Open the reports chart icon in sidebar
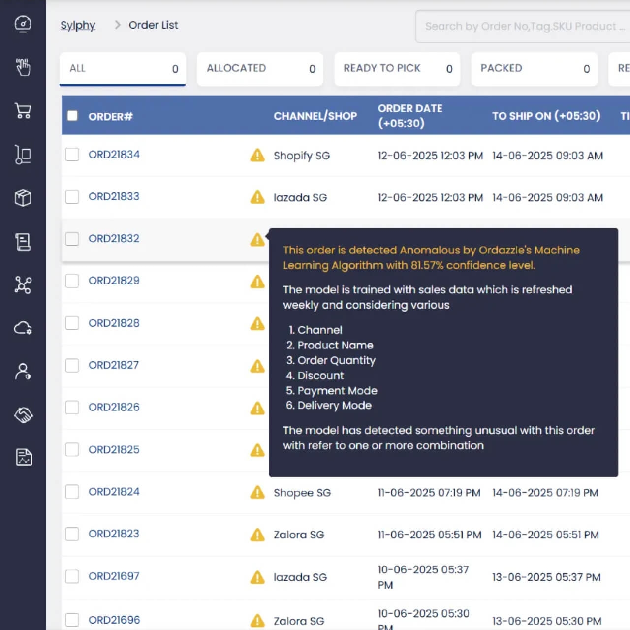This screenshot has width=630, height=630. pos(23,457)
